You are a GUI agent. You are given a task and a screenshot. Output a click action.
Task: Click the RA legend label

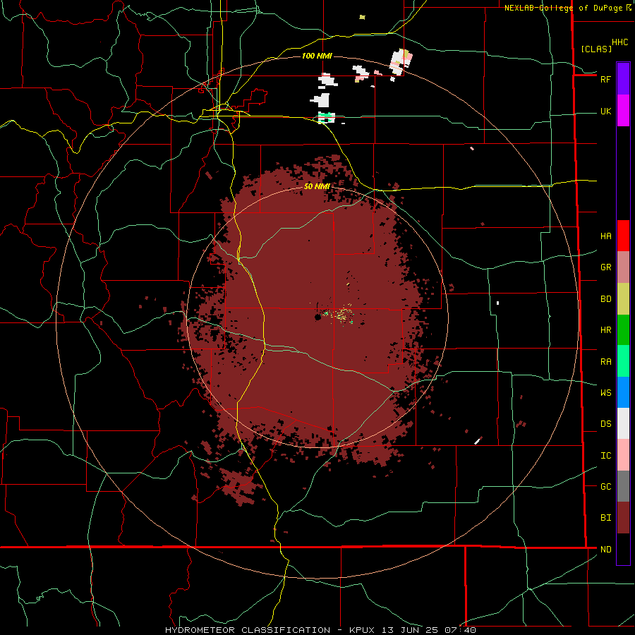605,362
